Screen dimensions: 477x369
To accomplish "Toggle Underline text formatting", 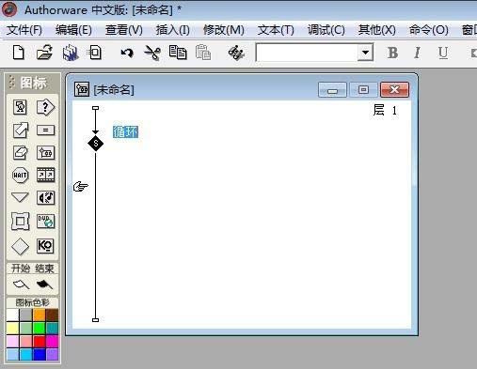I will [x=443, y=54].
